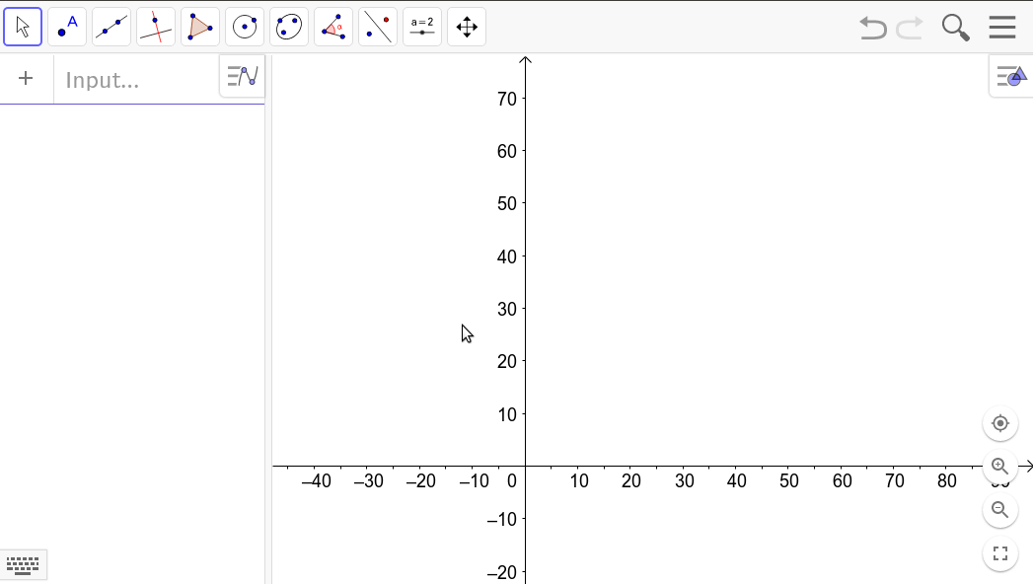Select the Reflect about Line tool
Image resolution: width=1033 pixels, height=584 pixels.
click(x=377, y=27)
